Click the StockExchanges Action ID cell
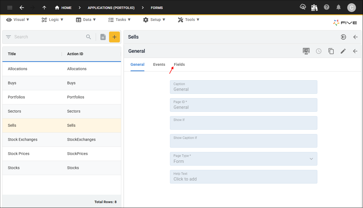This screenshot has width=363, height=208. pyautogui.click(x=81, y=139)
